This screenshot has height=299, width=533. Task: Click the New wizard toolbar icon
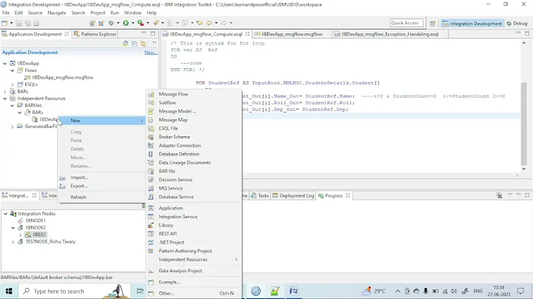(4, 23)
